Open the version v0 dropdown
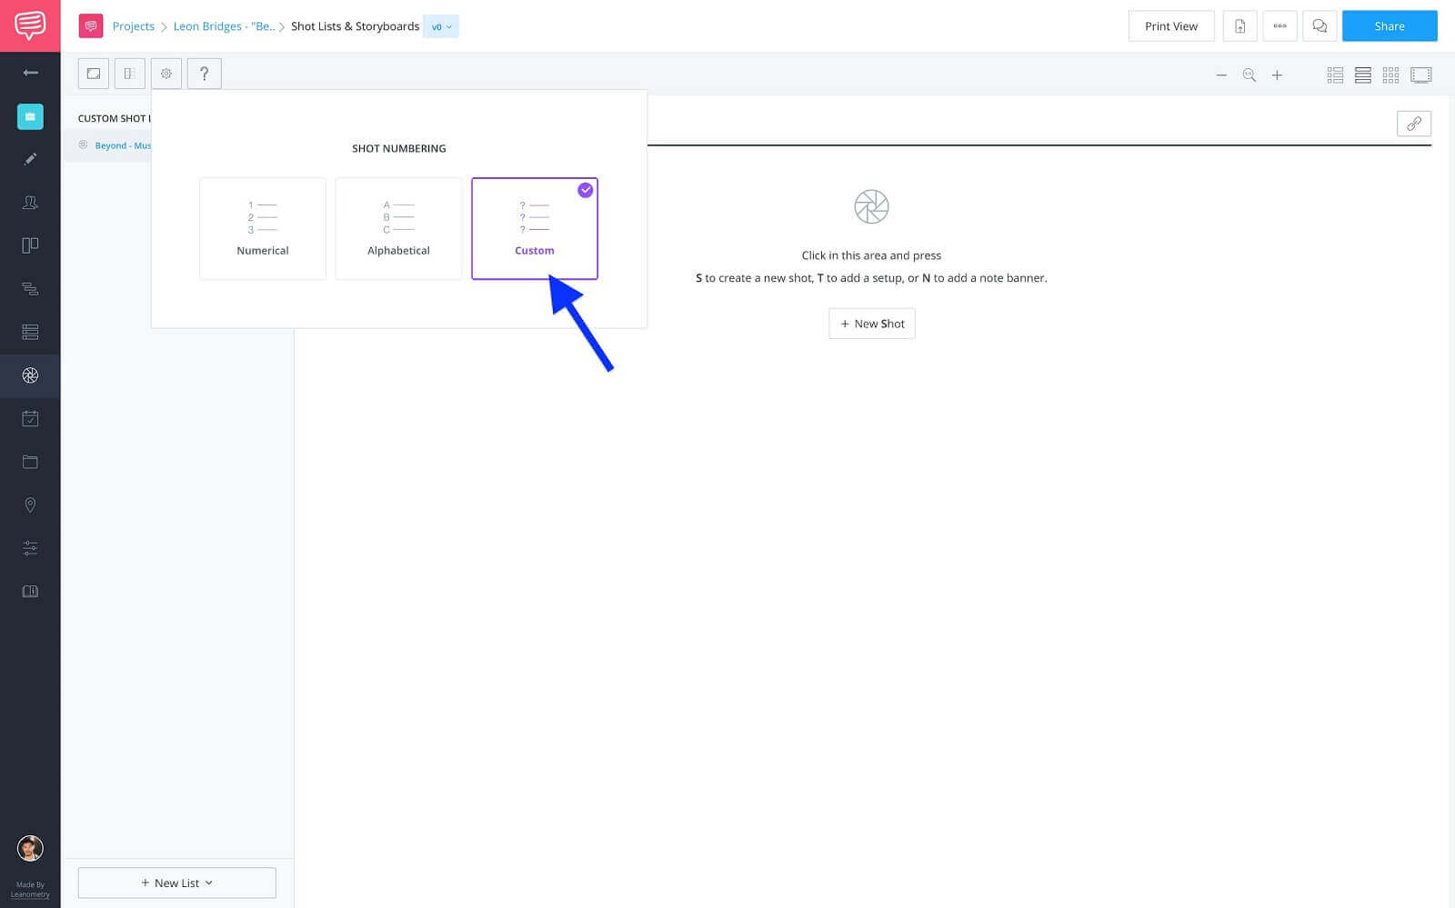 coord(441,26)
